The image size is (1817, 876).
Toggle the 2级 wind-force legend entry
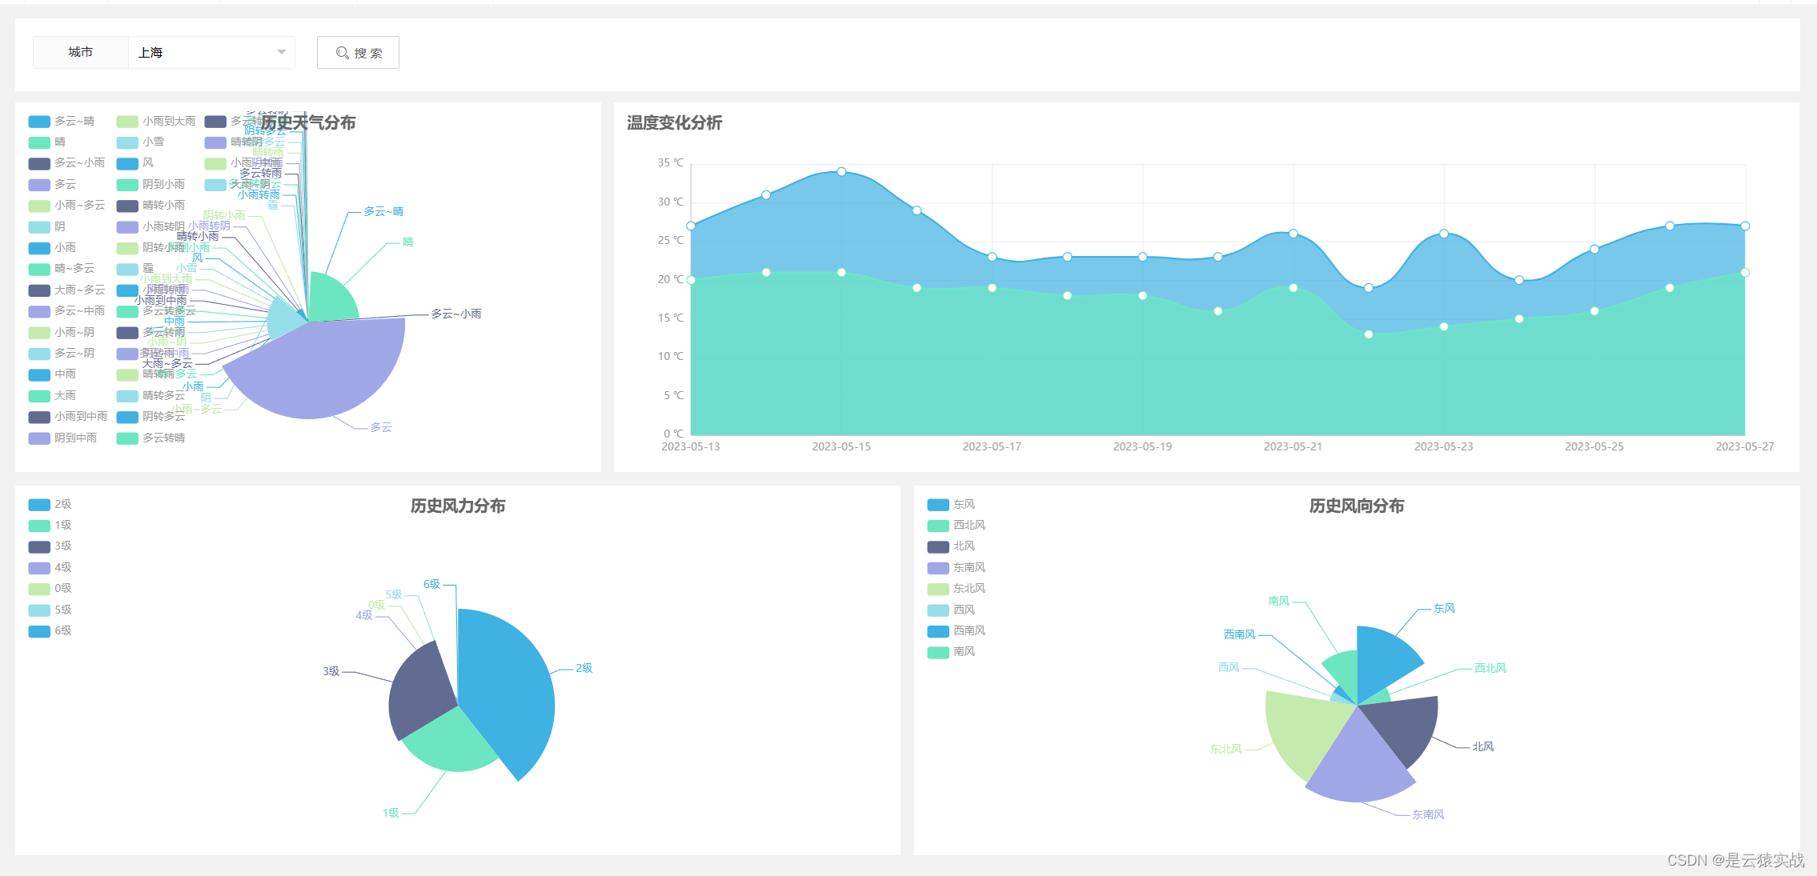coord(50,504)
